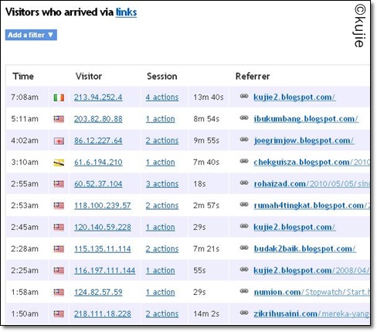Click the Referrer column header
The image size is (377, 332).
(253, 77)
